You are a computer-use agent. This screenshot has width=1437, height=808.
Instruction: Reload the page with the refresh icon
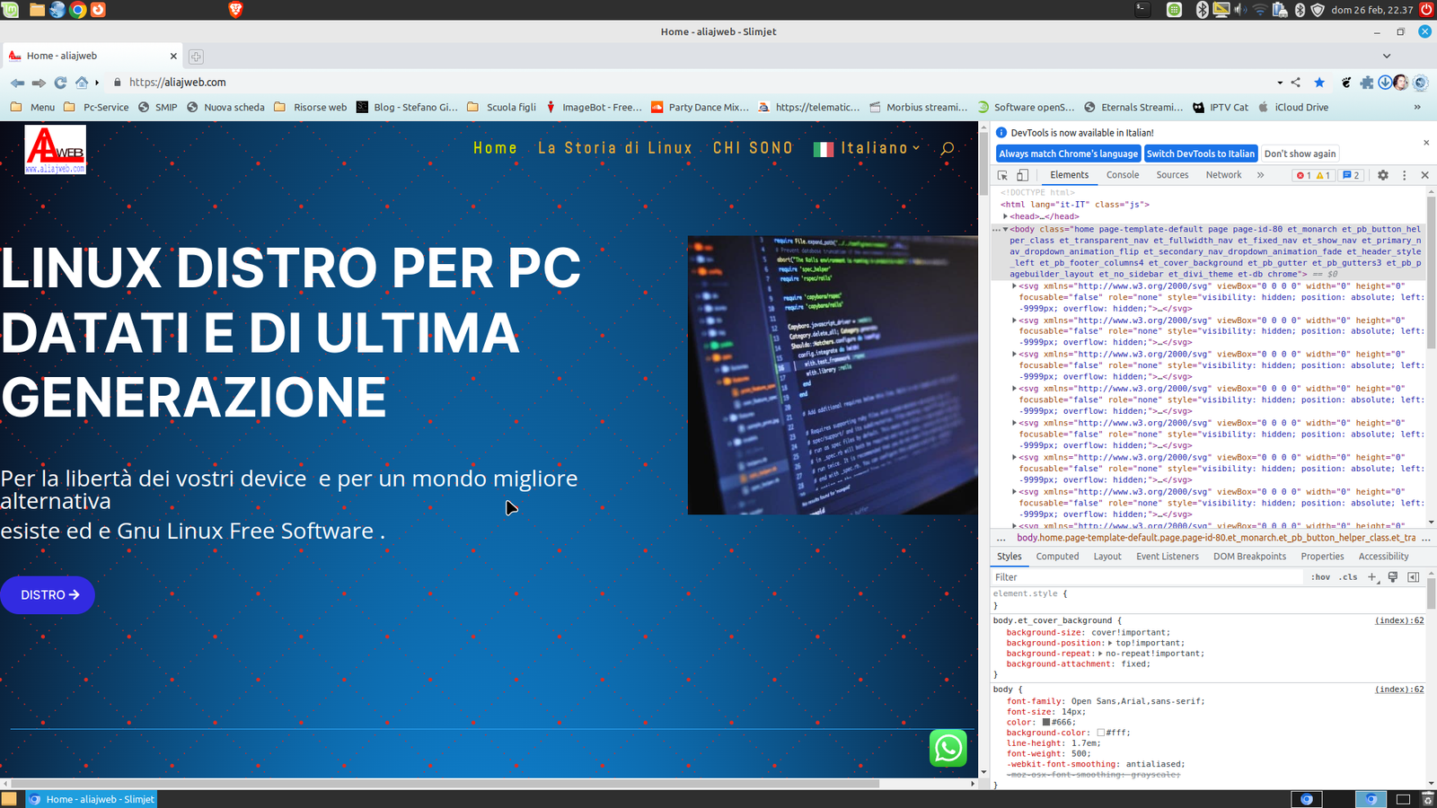[60, 83]
